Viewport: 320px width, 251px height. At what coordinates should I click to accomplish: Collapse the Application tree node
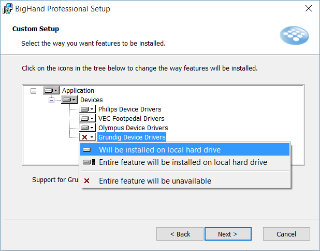(x=34, y=91)
